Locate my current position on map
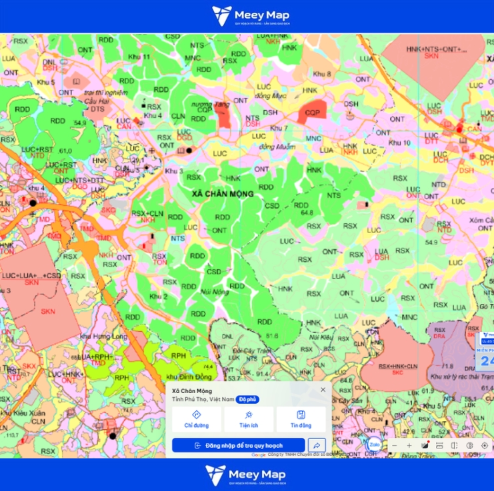The width and height of the screenshot is (494, 491). (485, 446)
